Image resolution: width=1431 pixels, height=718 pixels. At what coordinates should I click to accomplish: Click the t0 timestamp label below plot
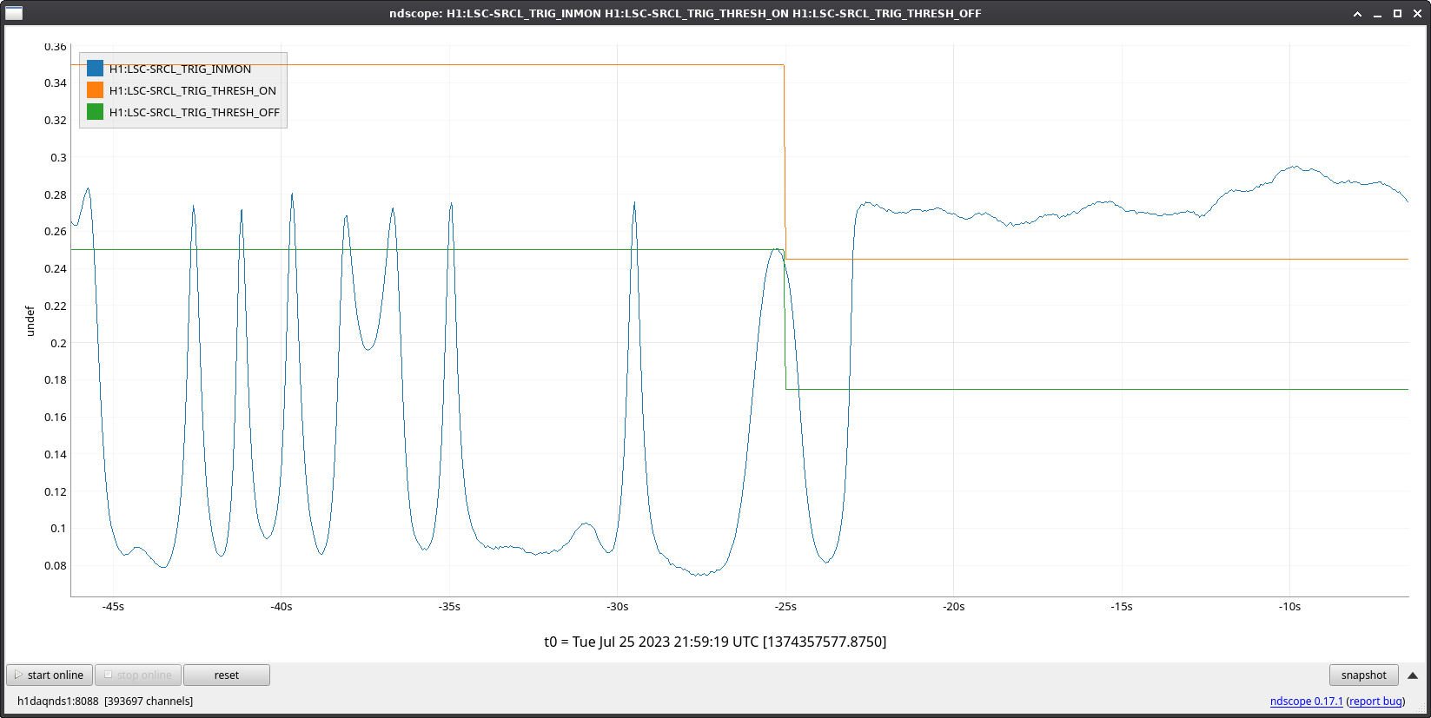(715, 642)
